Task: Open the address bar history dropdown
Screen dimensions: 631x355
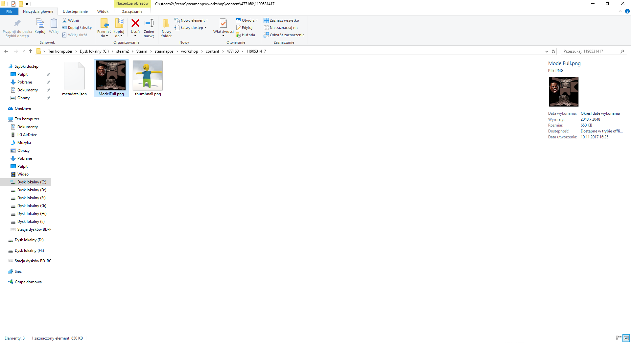Action: [547, 51]
